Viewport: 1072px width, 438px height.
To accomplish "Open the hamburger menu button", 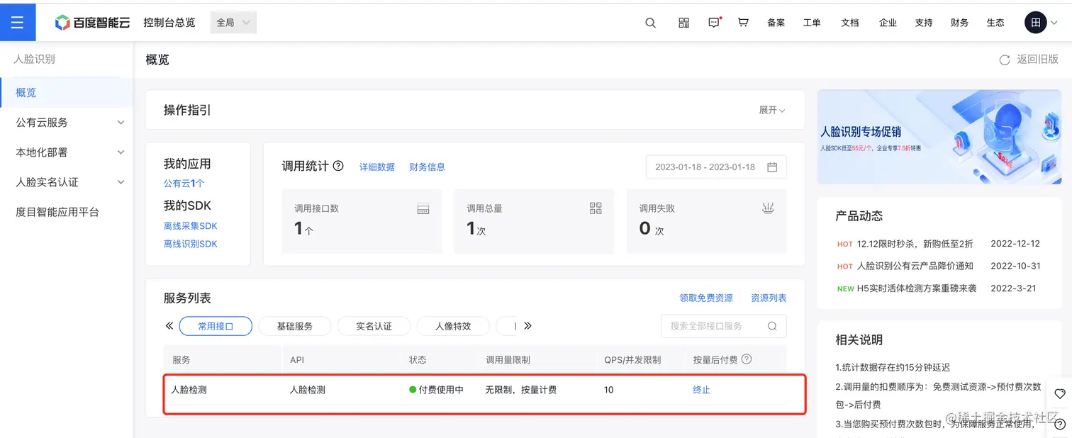I will [x=18, y=23].
